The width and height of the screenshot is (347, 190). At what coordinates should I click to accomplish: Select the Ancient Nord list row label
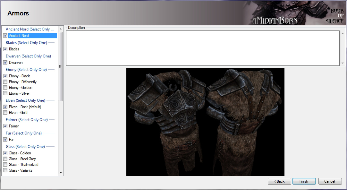pyautogui.click(x=33, y=35)
